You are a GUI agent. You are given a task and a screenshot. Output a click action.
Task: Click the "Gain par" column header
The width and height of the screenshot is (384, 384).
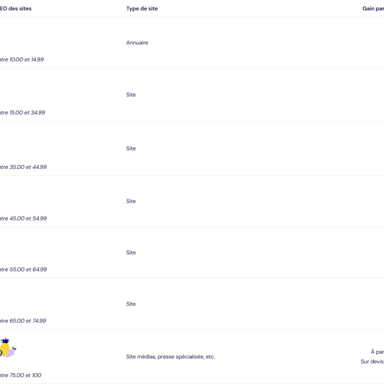pos(373,8)
